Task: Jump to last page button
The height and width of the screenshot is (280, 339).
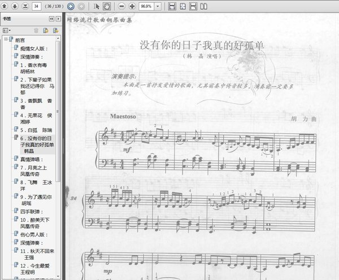Action: 25,6
